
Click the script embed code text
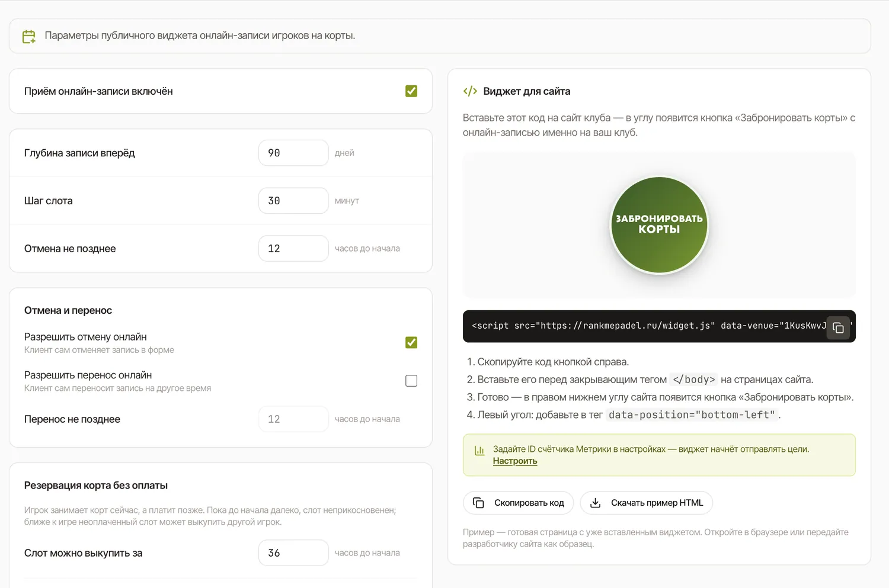click(648, 326)
